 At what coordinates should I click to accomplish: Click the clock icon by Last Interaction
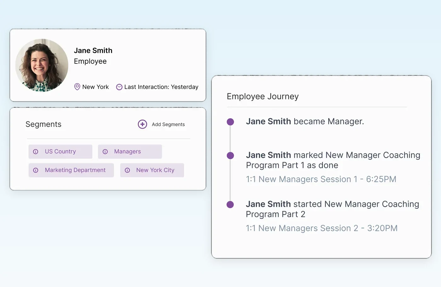pyautogui.click(x=119, y=87)
